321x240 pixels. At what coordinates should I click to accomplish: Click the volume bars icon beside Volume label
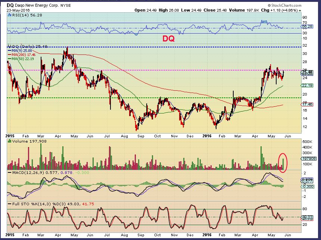(x=9, y=141)
